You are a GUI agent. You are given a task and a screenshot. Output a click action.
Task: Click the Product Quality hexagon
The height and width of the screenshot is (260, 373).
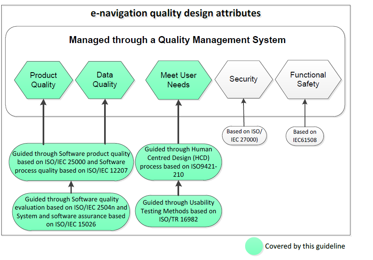click(x=43, y=80)
